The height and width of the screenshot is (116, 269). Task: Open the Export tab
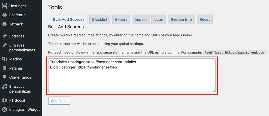point(121,19)
